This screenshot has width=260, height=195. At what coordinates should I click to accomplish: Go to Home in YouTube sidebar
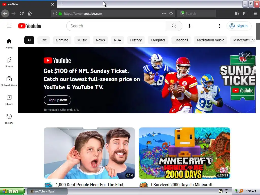[x=9, y=44]
